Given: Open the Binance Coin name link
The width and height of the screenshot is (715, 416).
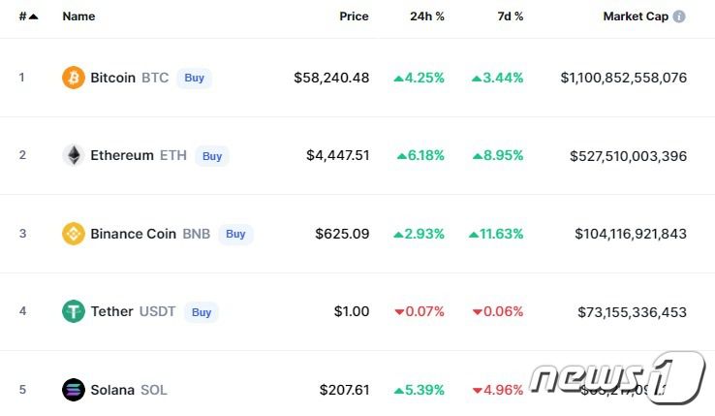Looking at the screenshot, I should [x=133, y=234].
